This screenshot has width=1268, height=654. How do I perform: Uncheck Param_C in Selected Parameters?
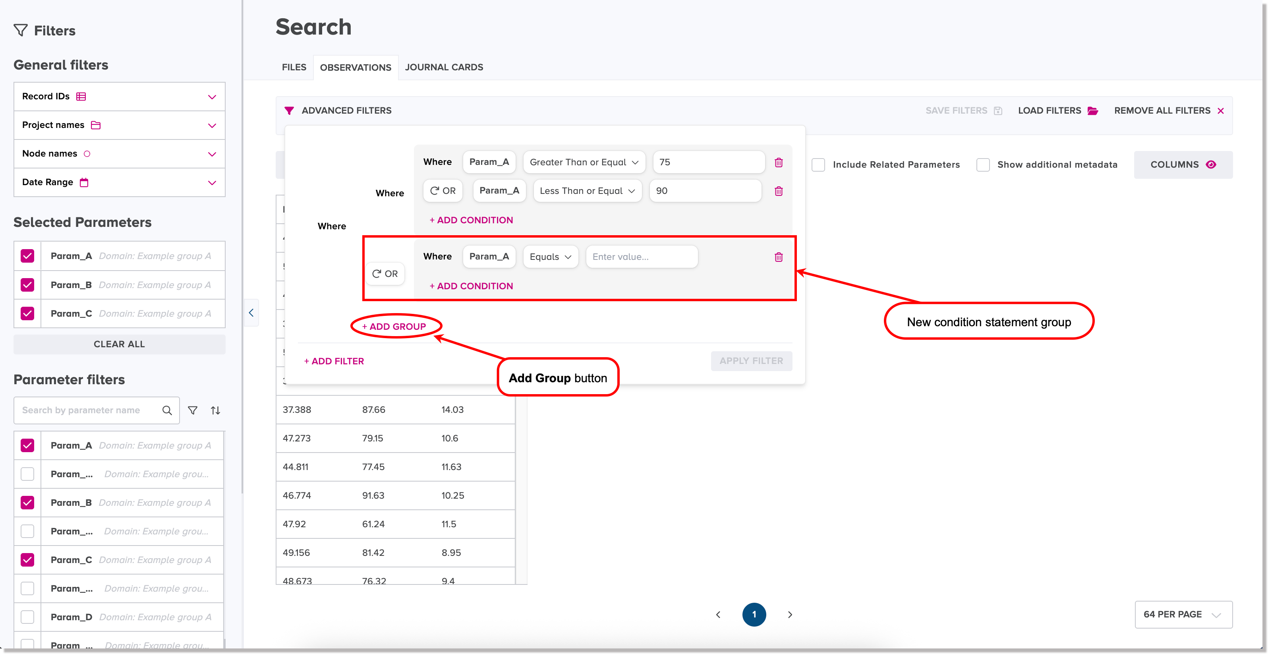pos(27,313)
